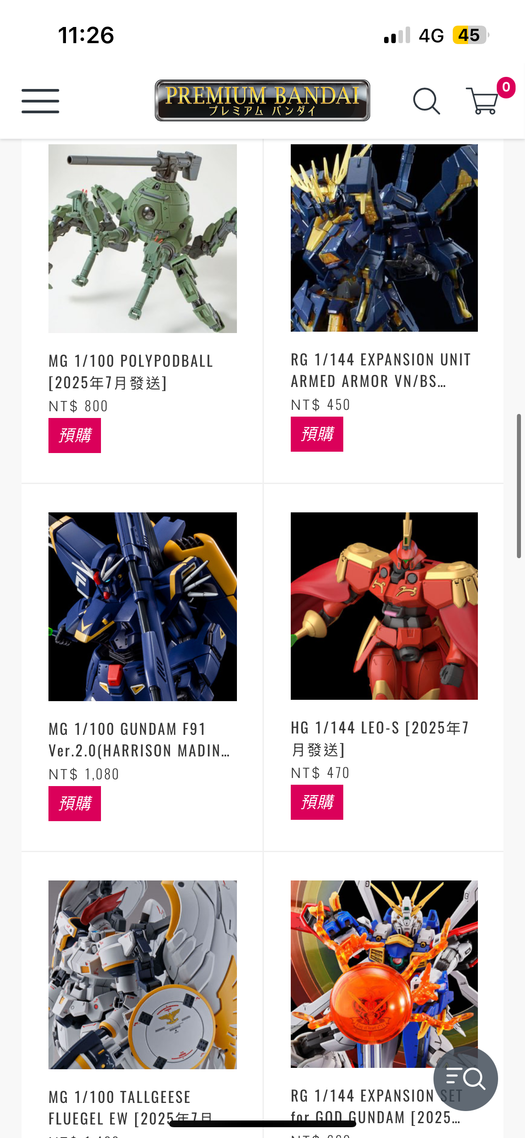Tap the battery indicator in status bar
The width and height of the screenshot is (525, 1138).
tap(470, 35)
